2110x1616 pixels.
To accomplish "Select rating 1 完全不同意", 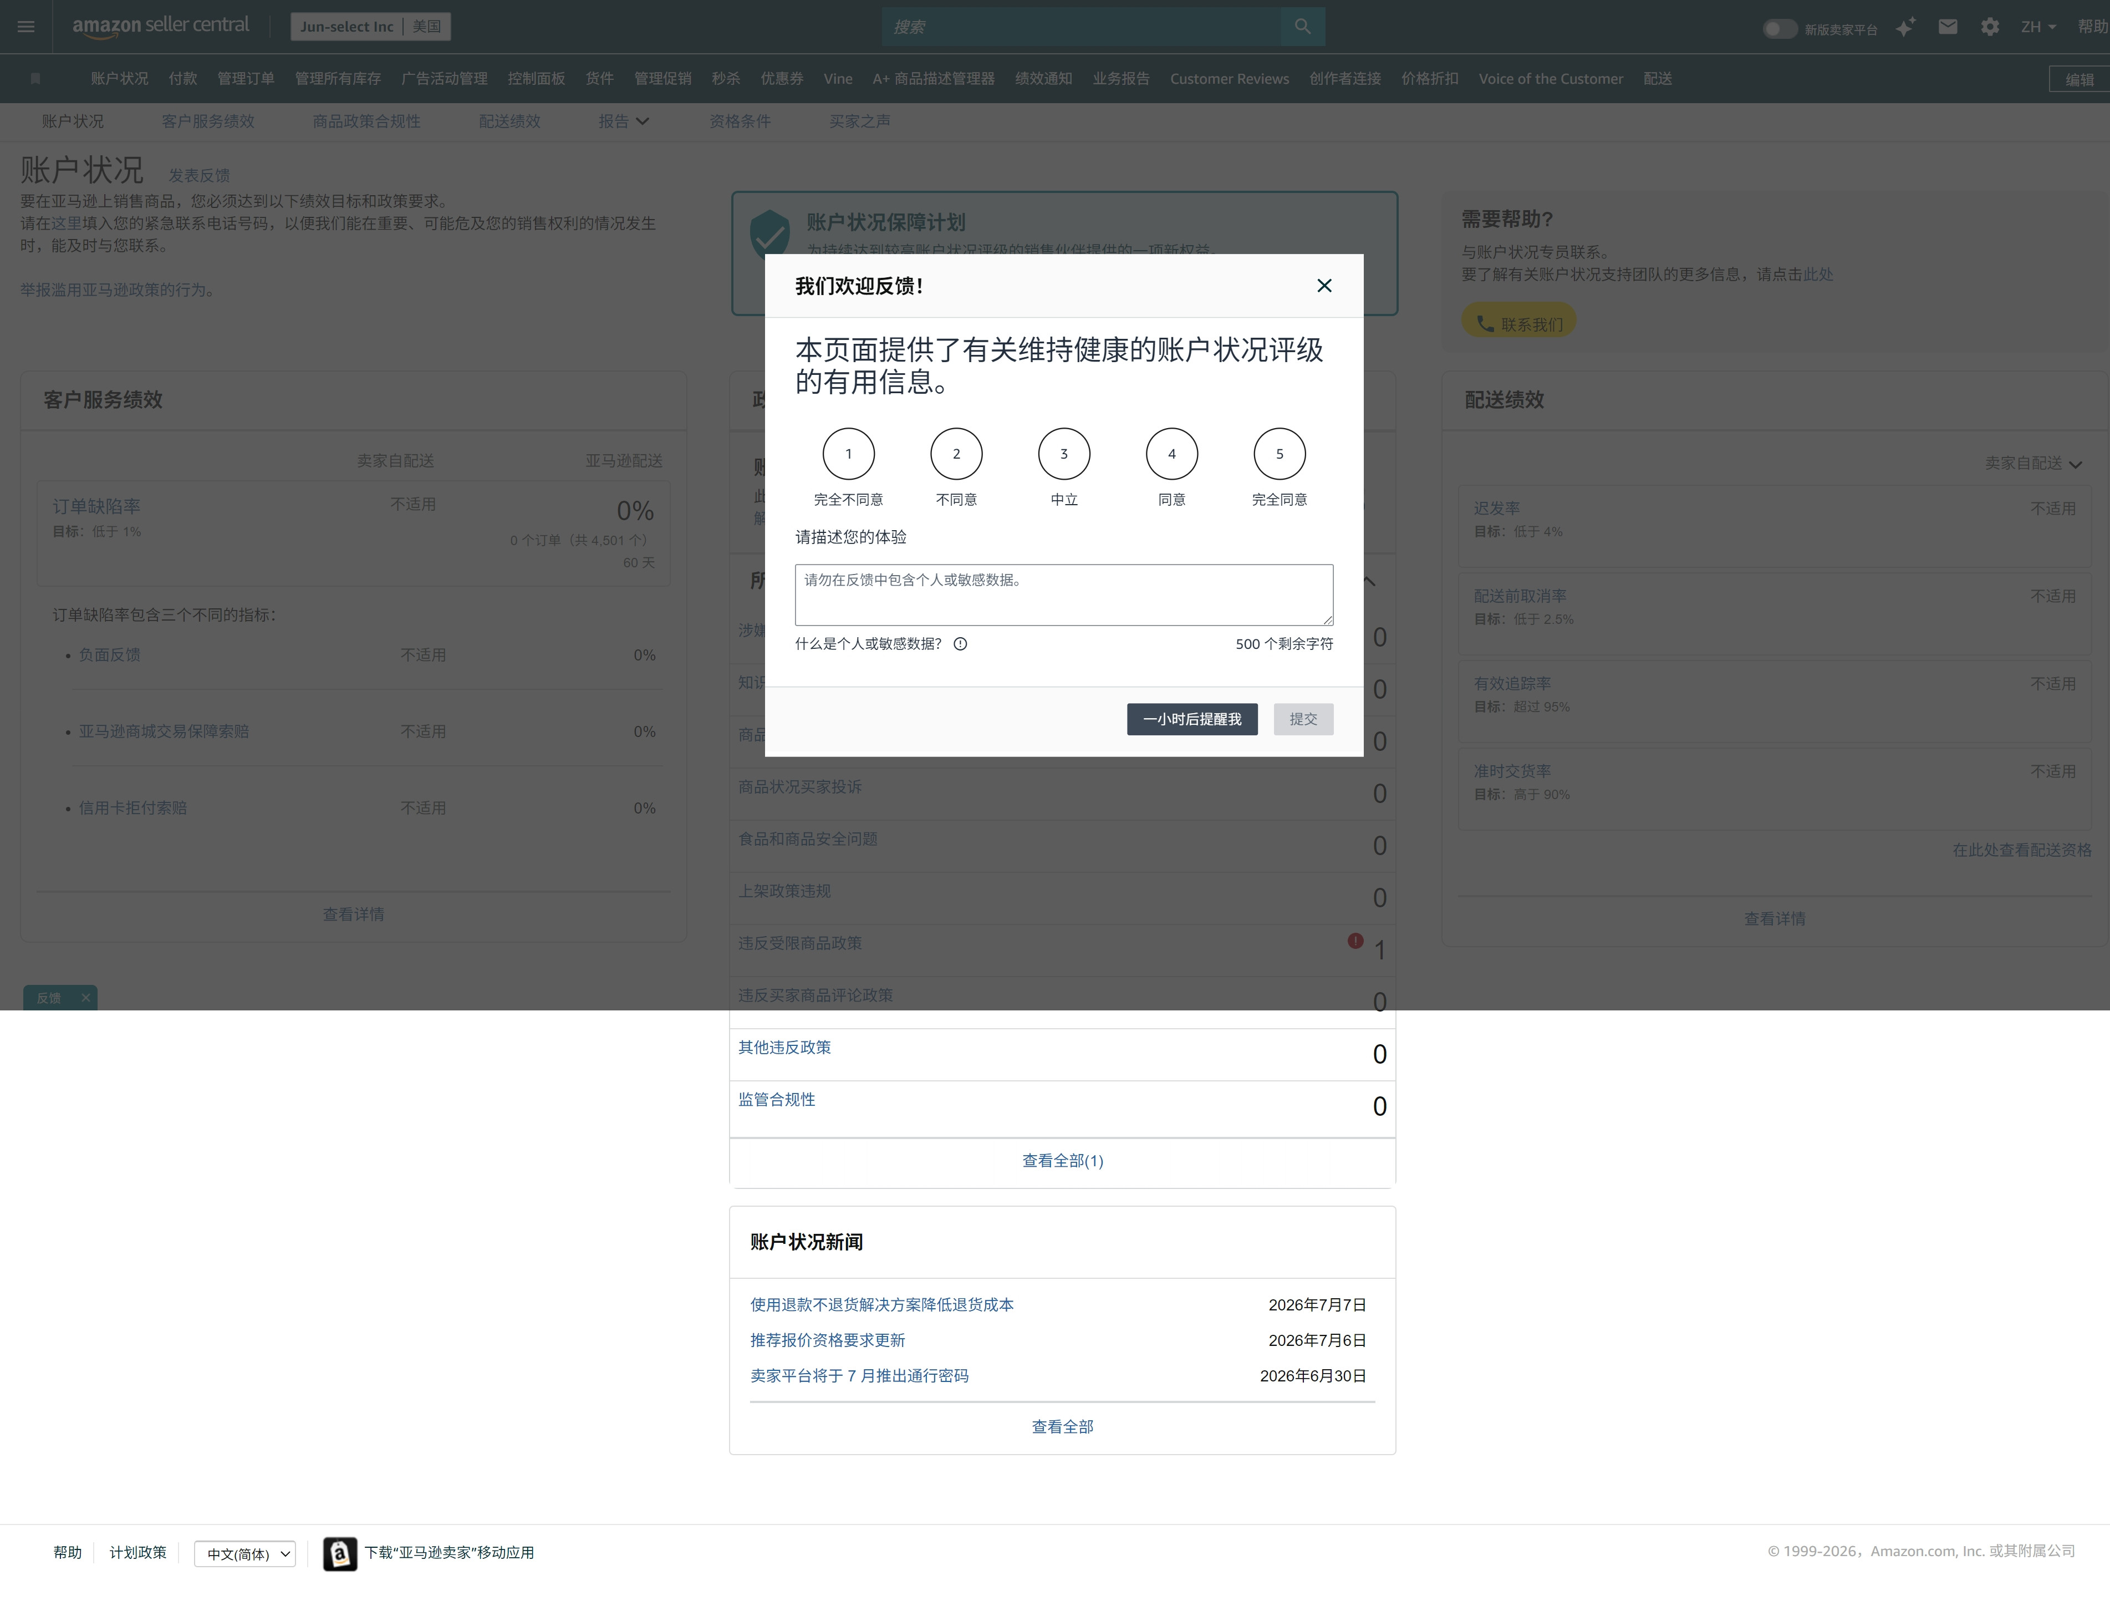I will pos(848,454).
